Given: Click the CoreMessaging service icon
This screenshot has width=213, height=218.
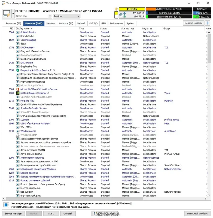Looking at the screenshot, I should coord(18,40).
